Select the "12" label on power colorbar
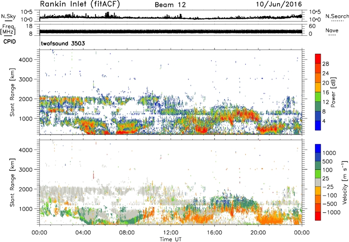Viewport: 349px width, 242px height. pyautogui.click(x=325, y=102)
